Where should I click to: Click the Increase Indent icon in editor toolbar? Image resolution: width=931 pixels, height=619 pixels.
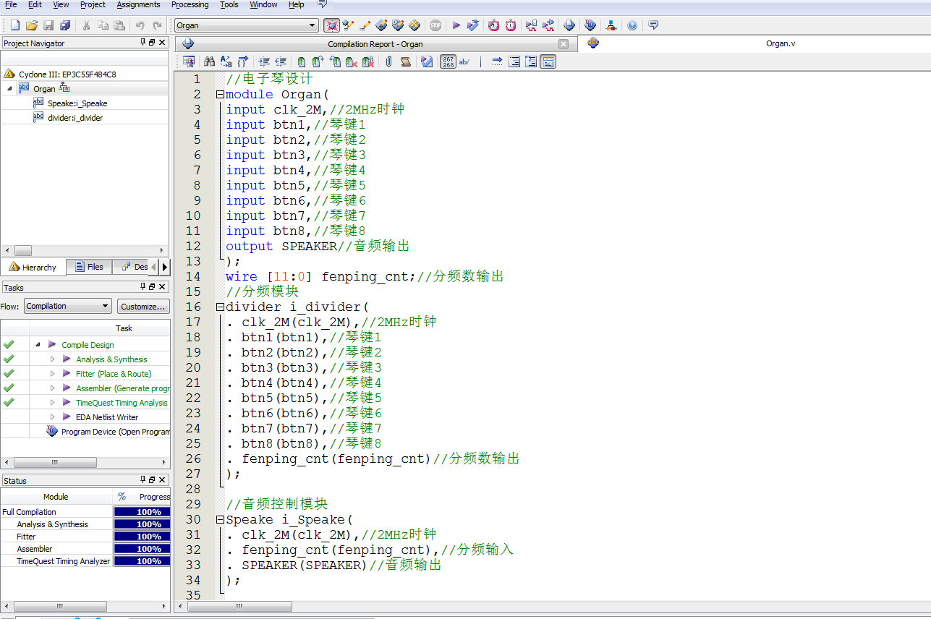[x=264, y=62]
